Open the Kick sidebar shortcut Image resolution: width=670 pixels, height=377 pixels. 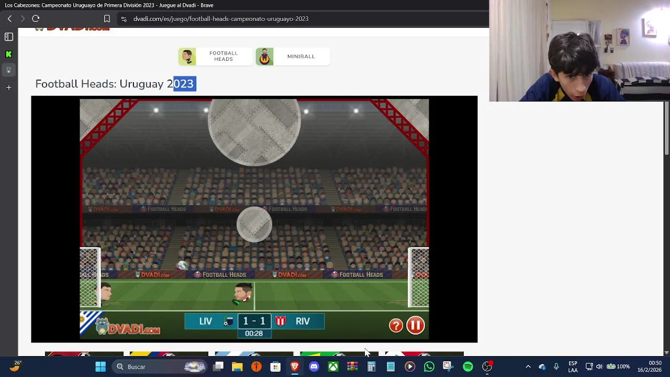pos(8,54)
